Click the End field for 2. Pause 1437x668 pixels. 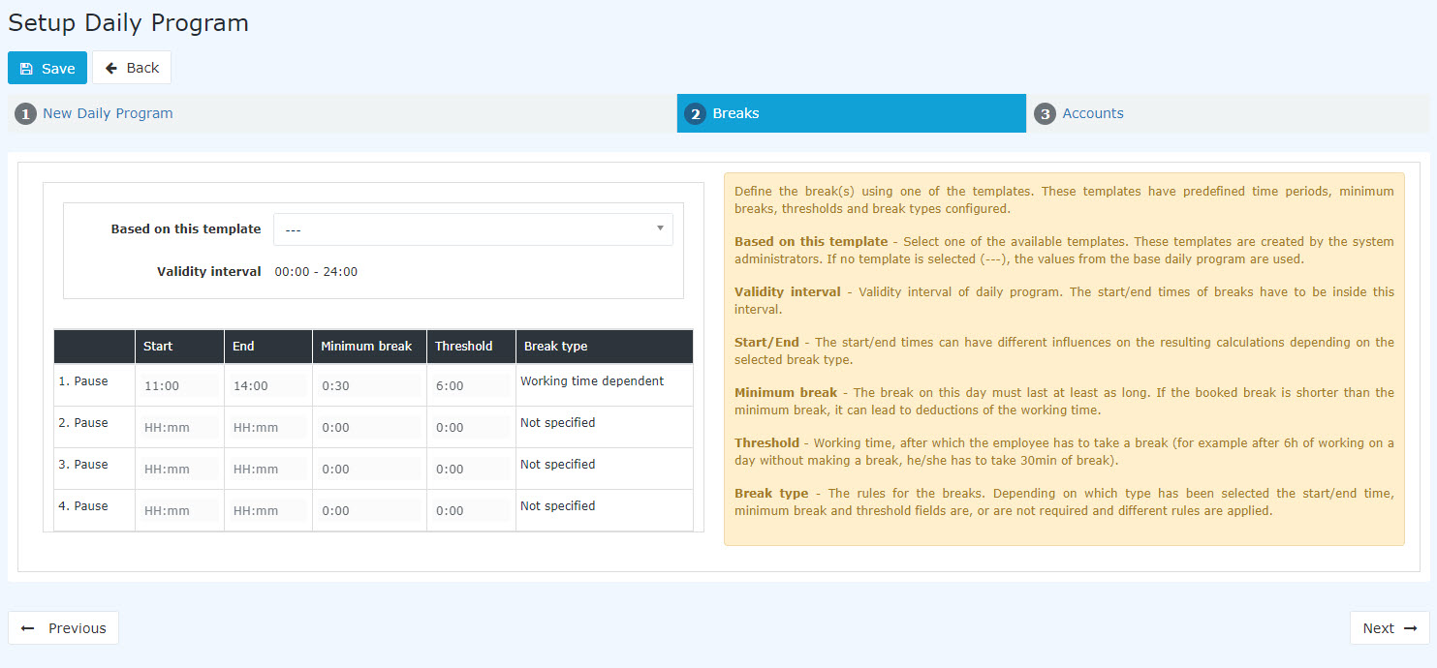(x=268, y=427)
